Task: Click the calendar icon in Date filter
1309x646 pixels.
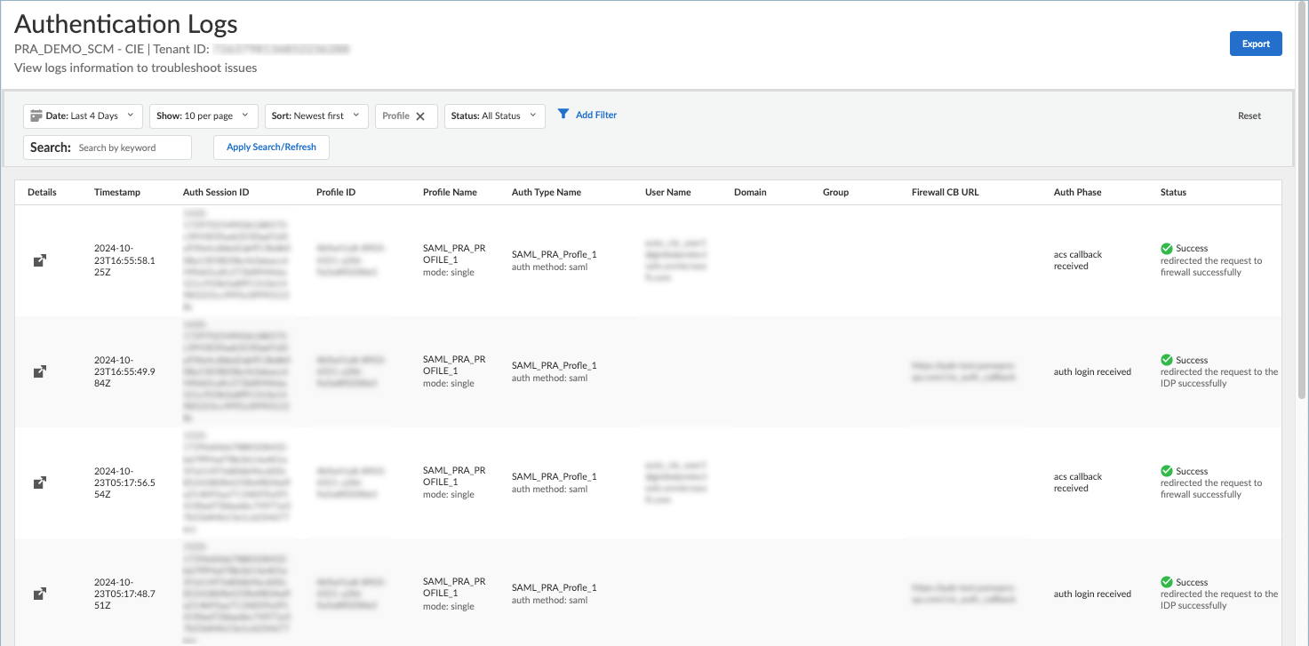Action: tap(36, 116)
